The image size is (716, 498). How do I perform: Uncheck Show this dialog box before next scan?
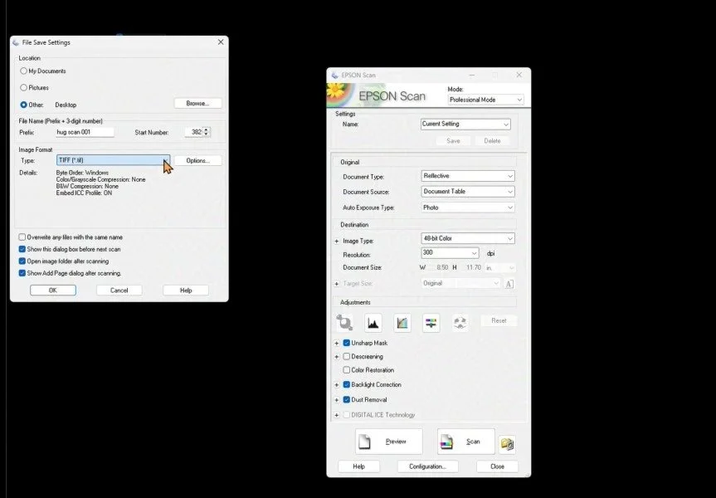(22, 249)
